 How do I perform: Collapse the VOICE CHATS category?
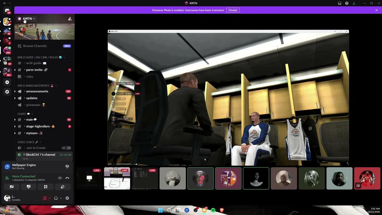[29, 142]
